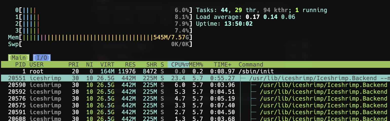Click the 0:55.27 TIME+ value
The width and height of the screenshot is (390, 121).
223,78
